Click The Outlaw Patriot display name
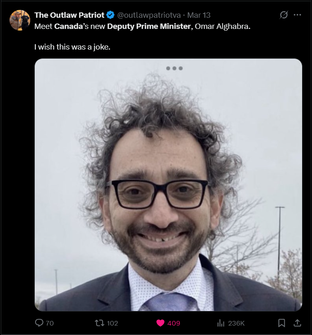The image size is (312, 335). 69,15
